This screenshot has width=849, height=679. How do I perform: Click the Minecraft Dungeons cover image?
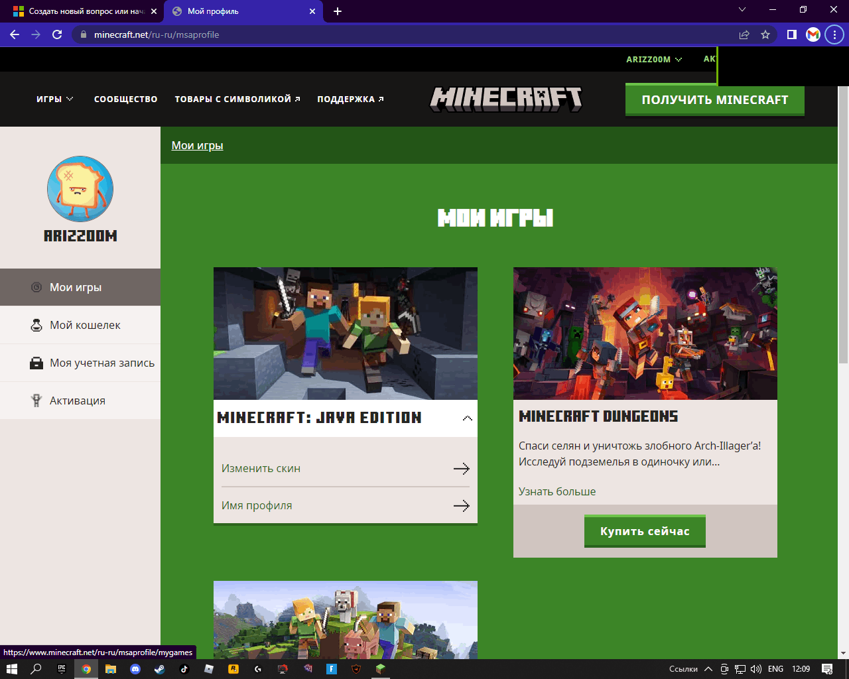click(645, 334)
